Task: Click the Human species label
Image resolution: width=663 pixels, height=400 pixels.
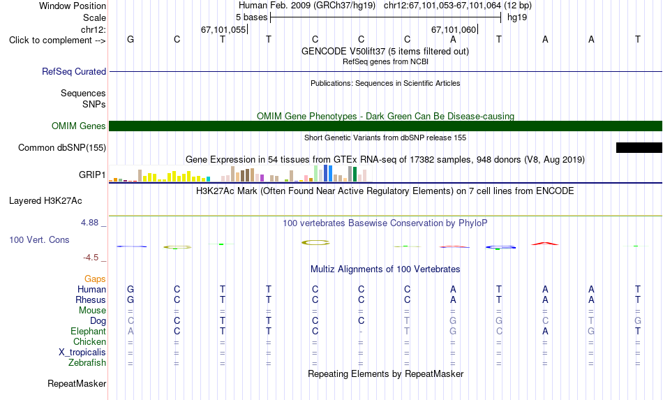Action: [91, 289]
